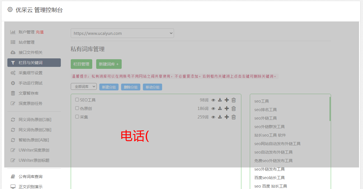
Task: Click the 259词 count on 采集 row
Action: click(x=203, y=117)
